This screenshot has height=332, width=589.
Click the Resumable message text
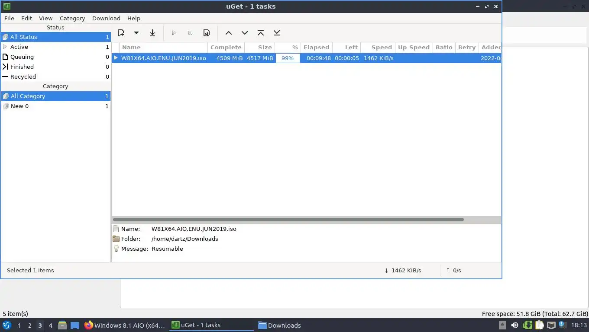click(167, 249)
